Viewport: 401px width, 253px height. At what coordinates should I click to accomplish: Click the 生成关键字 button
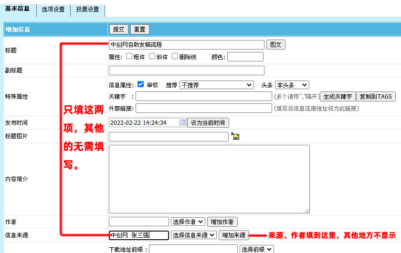(x=338, y=97)
